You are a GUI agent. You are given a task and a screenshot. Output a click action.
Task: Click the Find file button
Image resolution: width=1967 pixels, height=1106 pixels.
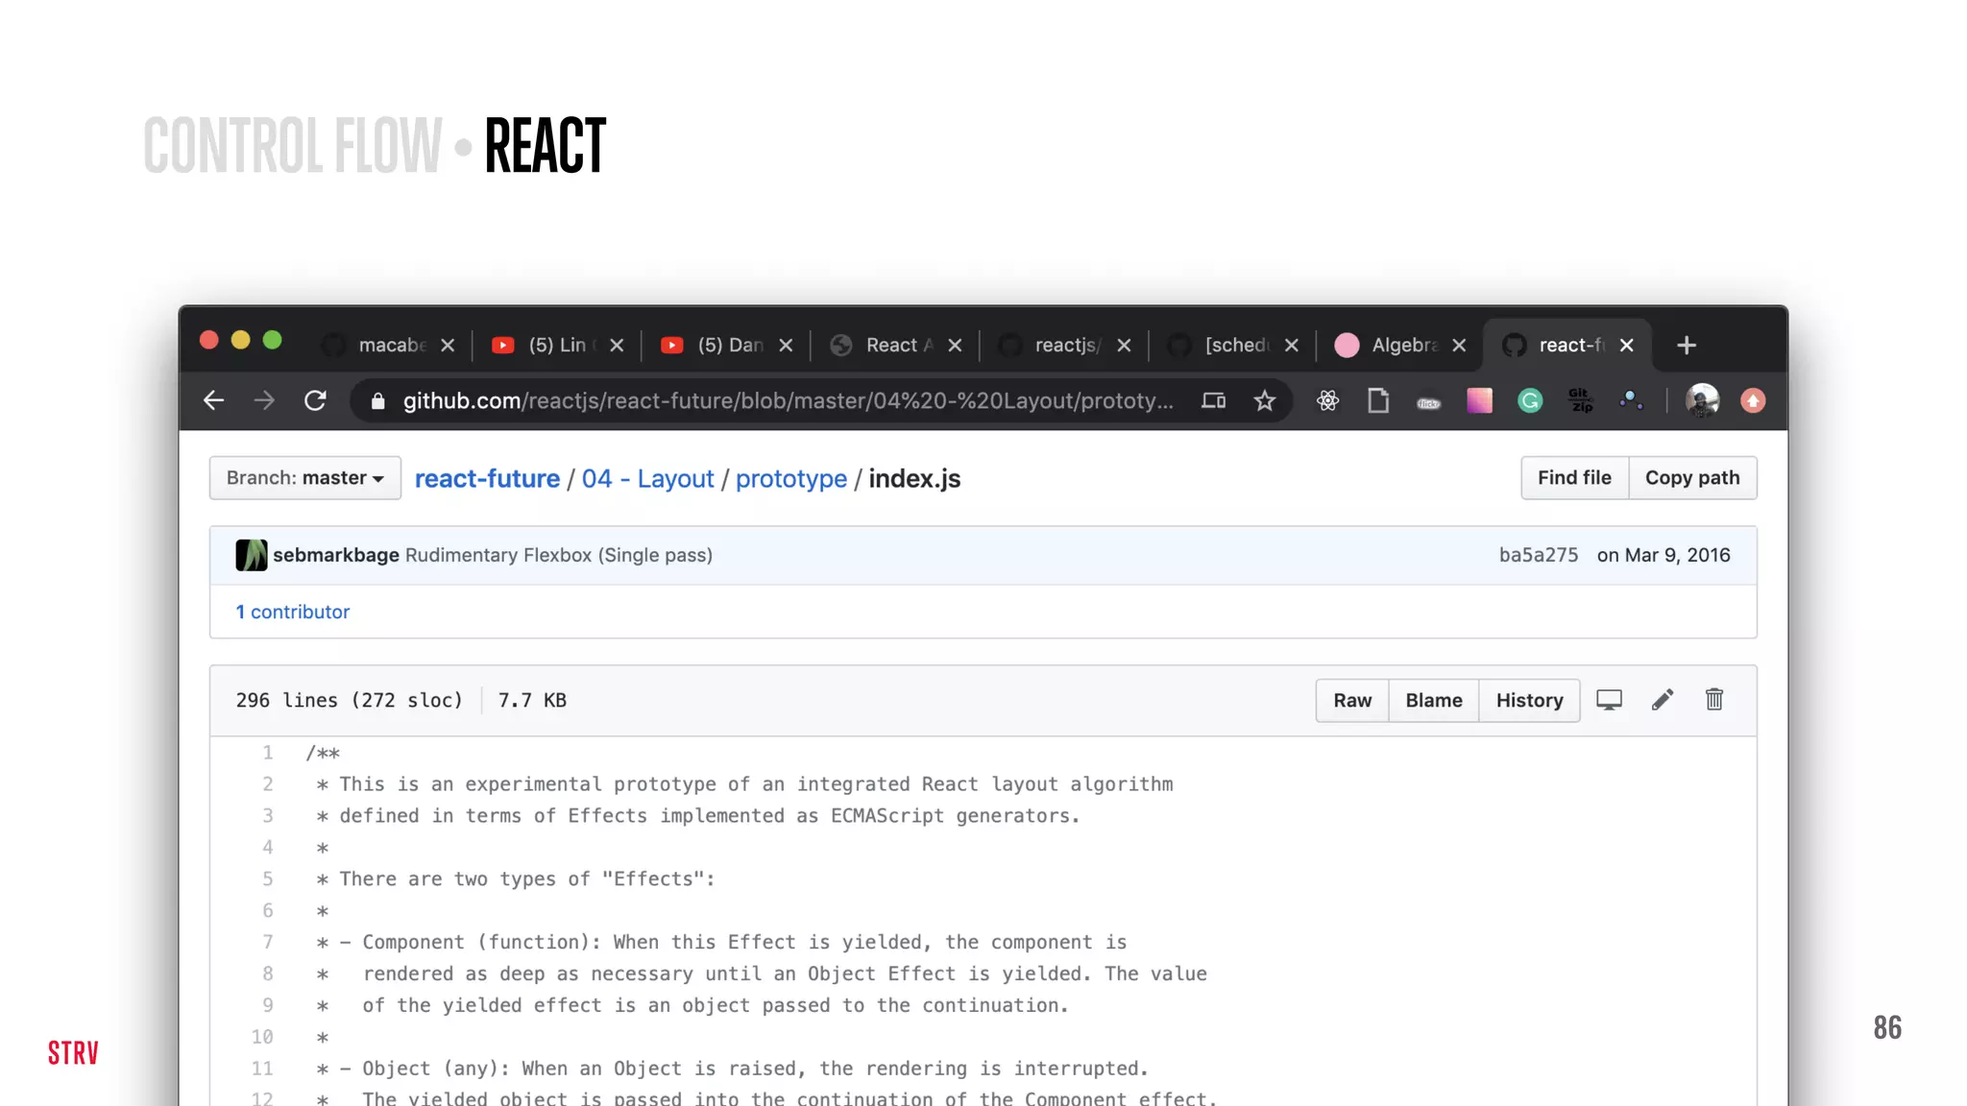[1574, 478]
